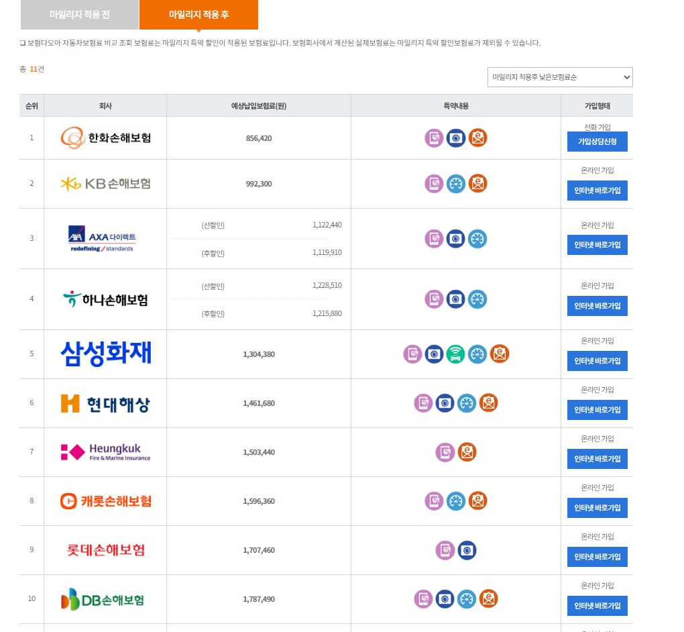The image size is (684, 632).
Task: Click the speedometer mileage icon in AXA다이렉트 row
Action: (477, 239)
